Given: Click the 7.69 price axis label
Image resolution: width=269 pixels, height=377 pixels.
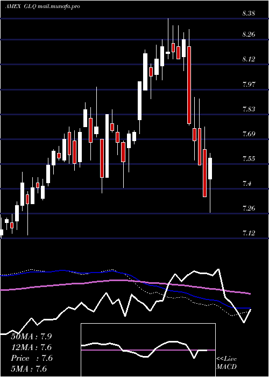Looking at the screenshot, I should pos(249,134).
